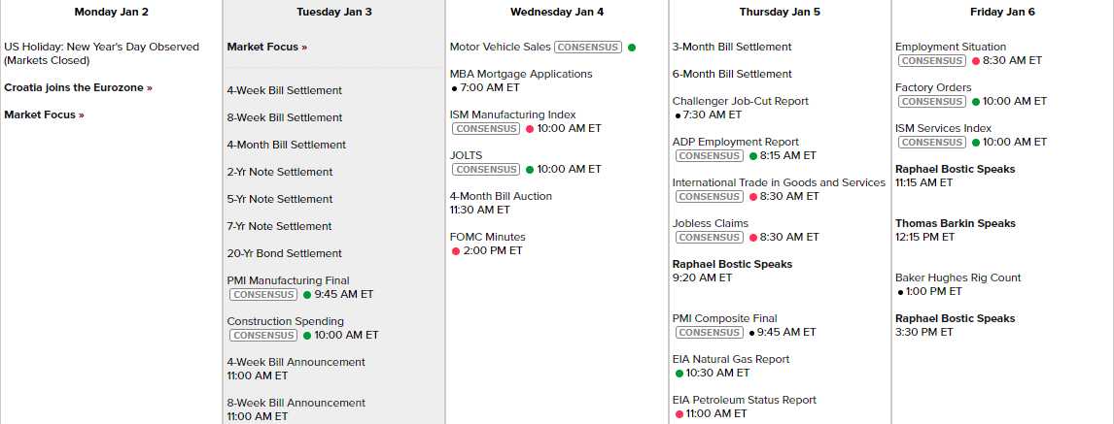Click the red dot for Employment Situation
The width and height of the screenshot is (1114, 424).
pos(976,60)
